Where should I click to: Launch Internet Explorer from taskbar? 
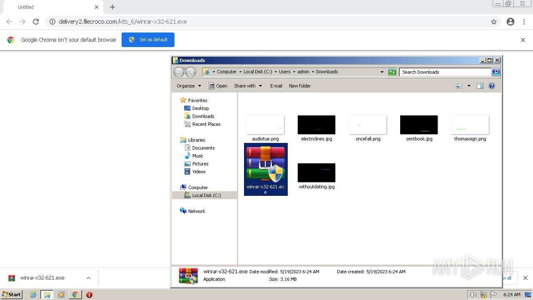tap(33, 295)
